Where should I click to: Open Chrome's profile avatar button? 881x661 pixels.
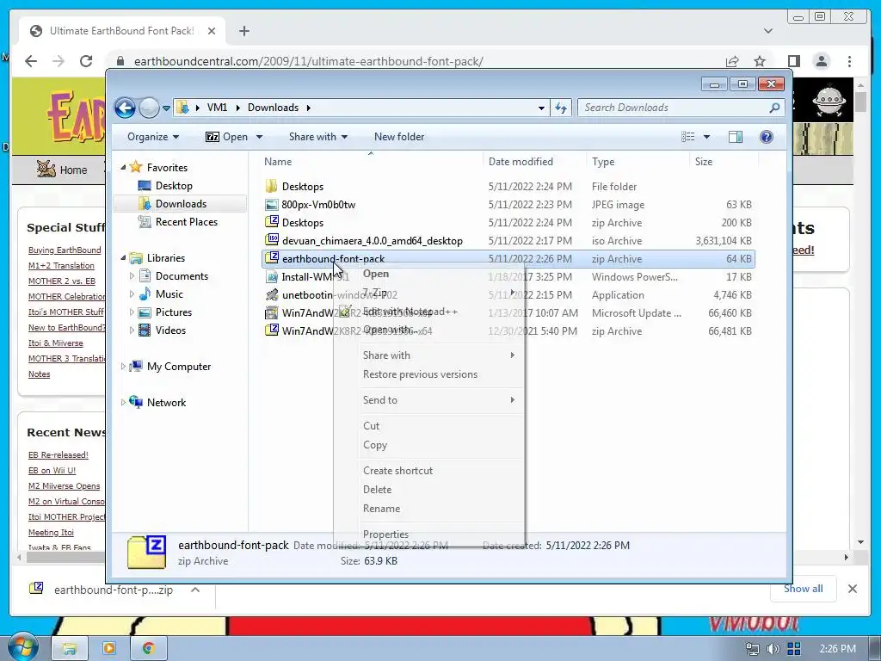822,61
